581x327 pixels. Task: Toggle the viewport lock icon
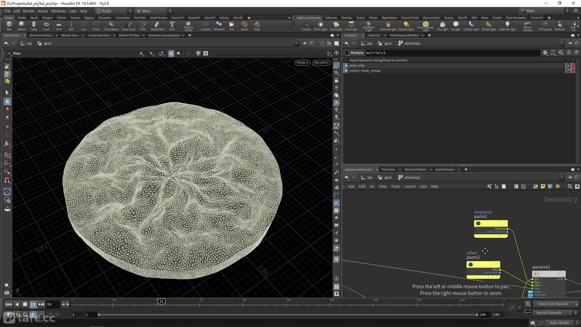336,81
